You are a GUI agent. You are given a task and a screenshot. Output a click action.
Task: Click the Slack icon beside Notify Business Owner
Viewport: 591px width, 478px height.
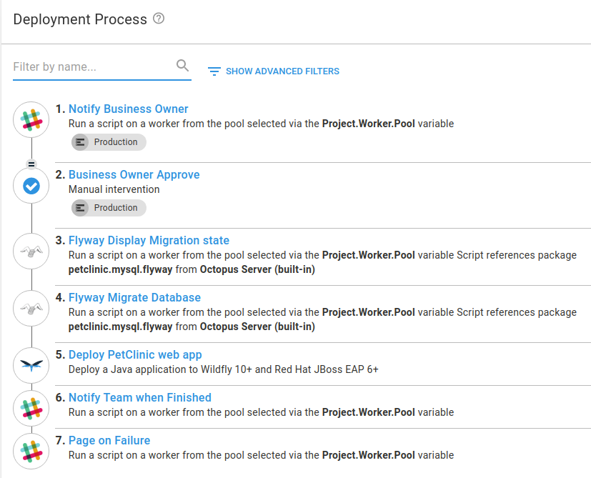tap(31, 120)
